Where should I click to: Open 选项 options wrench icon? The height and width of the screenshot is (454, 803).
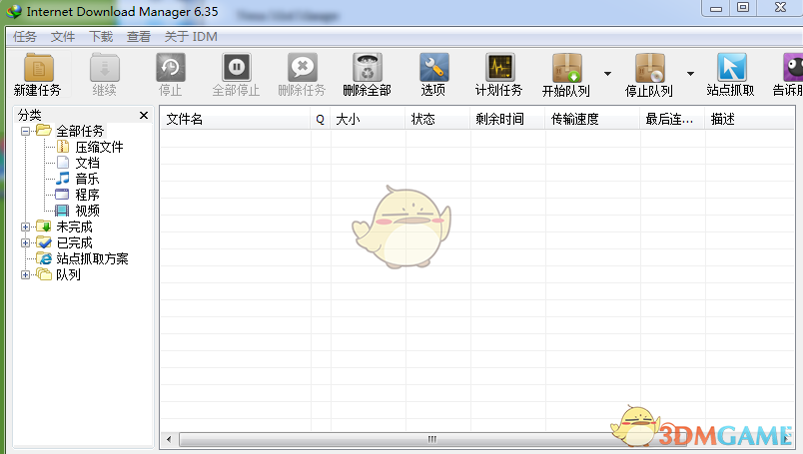pyautogui.click(x=433, y=68)
